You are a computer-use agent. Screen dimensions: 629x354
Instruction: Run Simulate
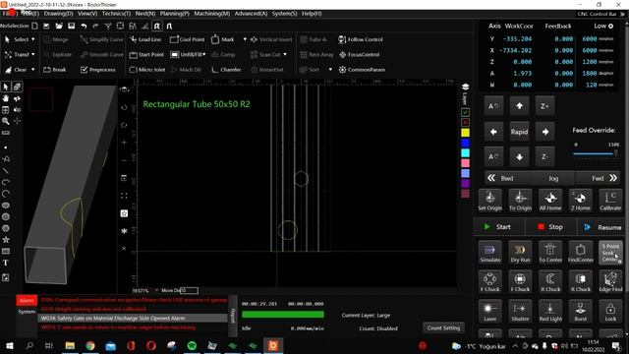coord(489,253)
